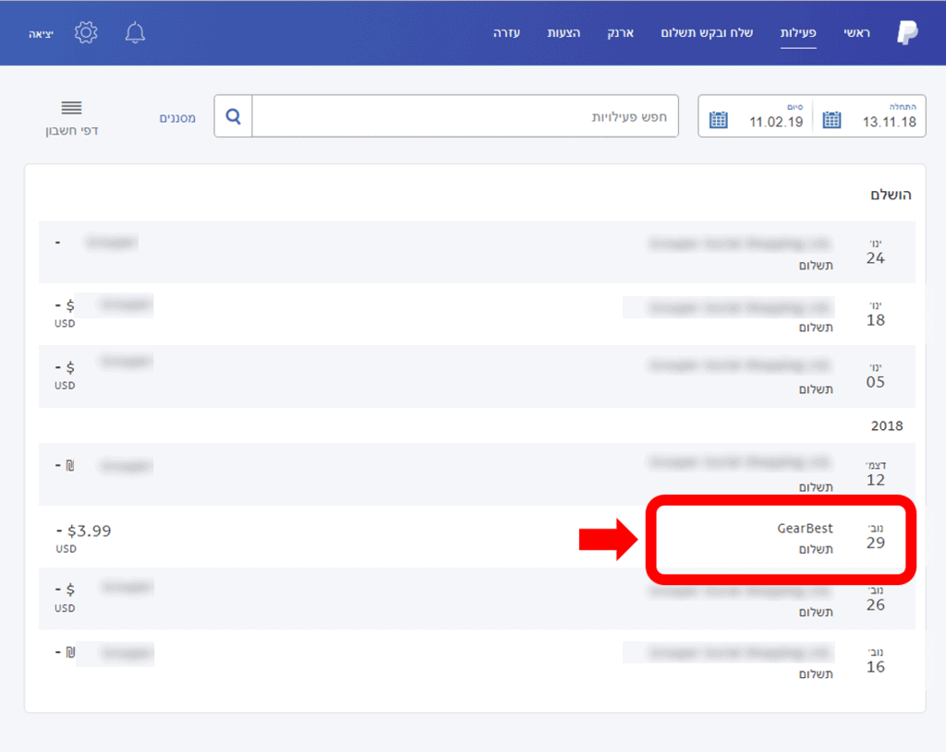Select end date 11.02.19 field
This screenshot has width=946, height=752.
pyautogui.click(x=776, y=121)
